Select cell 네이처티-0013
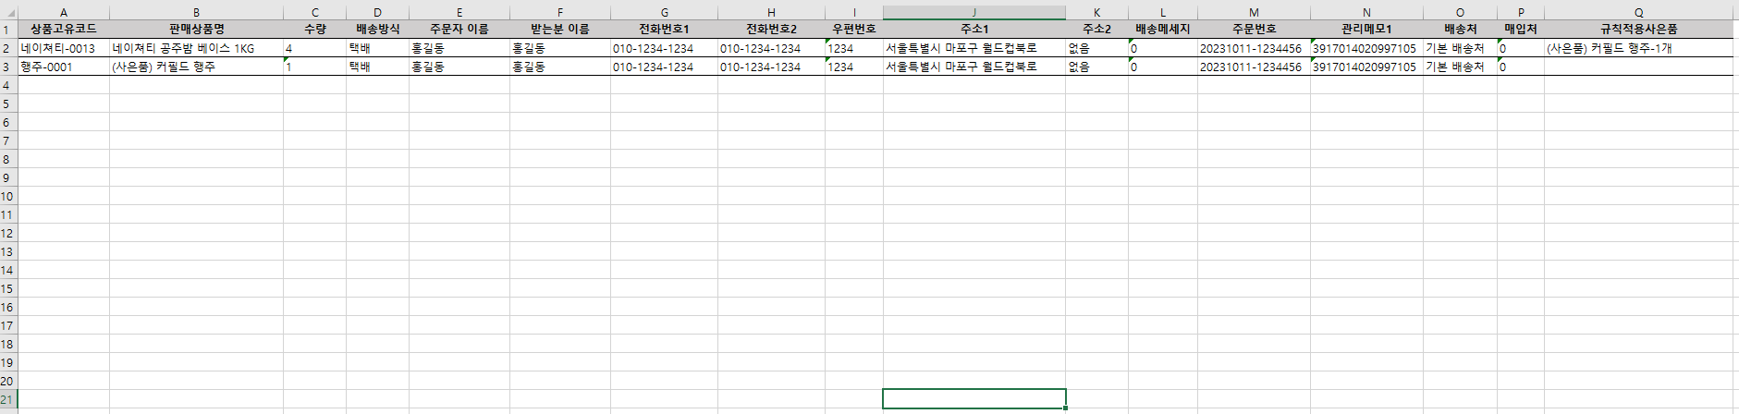Screen dimensions: 1739x414 coord(64,48)
